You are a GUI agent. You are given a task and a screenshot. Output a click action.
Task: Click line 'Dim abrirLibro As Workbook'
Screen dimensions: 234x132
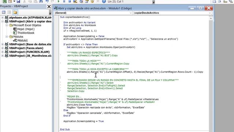tap(80, 25)
